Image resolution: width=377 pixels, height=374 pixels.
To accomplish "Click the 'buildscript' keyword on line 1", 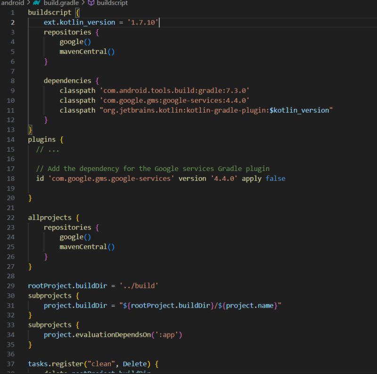I will 49,13.
